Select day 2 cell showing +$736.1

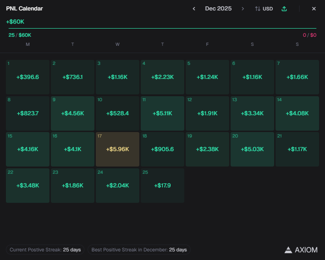click(73, 77)
